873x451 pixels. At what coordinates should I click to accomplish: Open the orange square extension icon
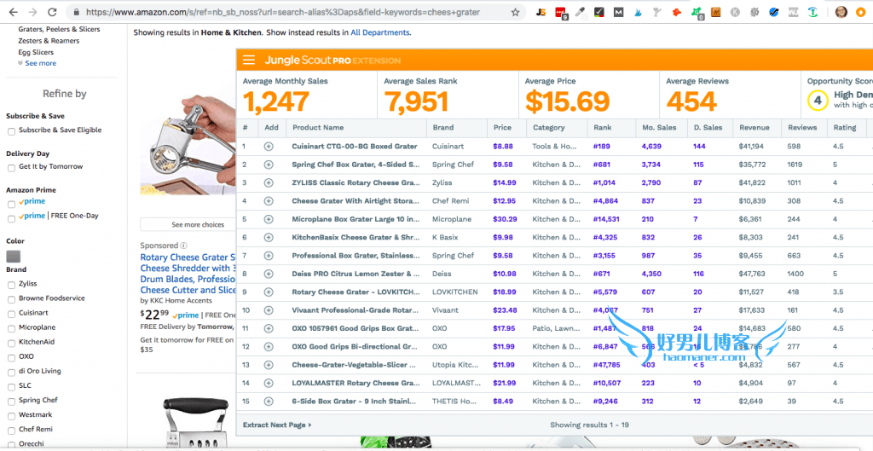716,12
